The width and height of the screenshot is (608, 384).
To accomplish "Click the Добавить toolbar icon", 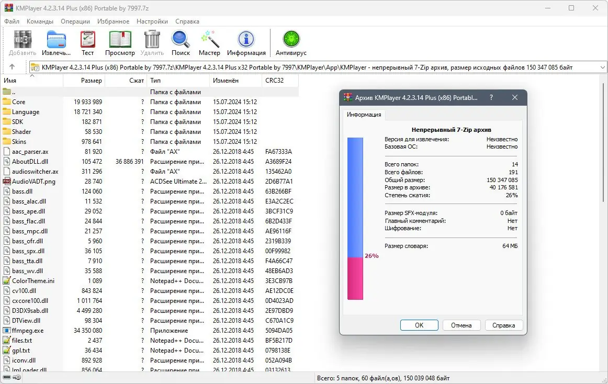I will click(x=22, y=39).
